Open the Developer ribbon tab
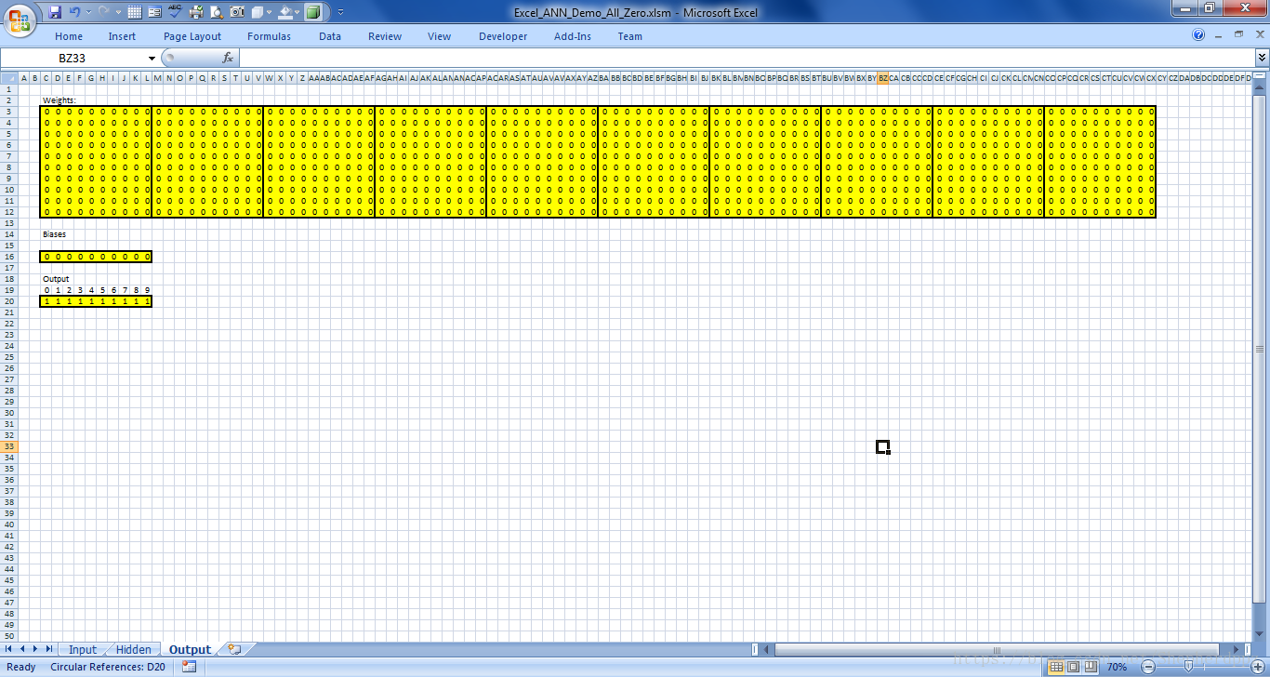This screenshot has height=677, width=1270. pos(503,36)
